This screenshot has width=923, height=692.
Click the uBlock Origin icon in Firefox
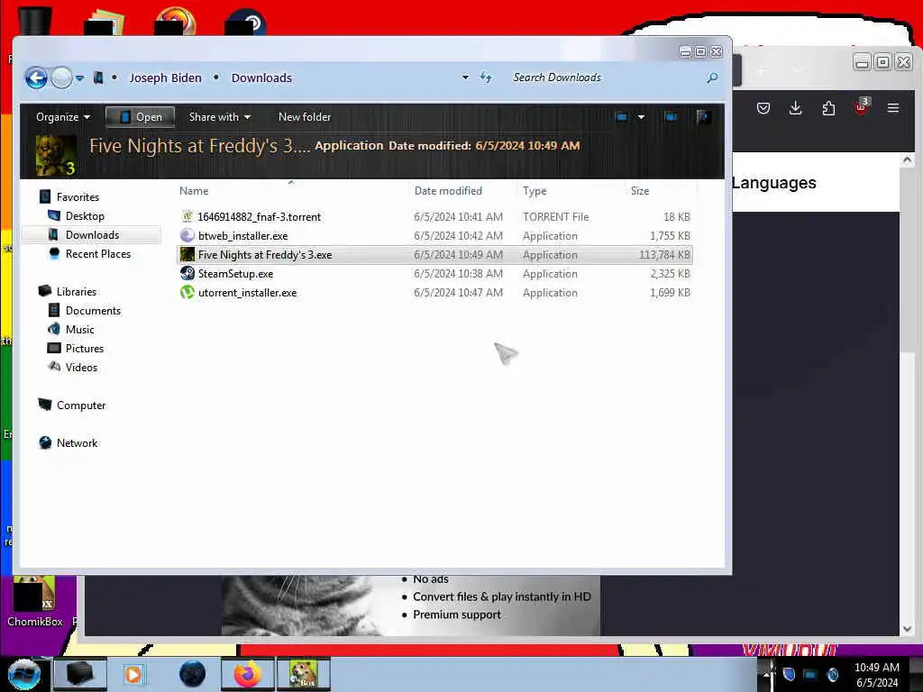(861, 107)
